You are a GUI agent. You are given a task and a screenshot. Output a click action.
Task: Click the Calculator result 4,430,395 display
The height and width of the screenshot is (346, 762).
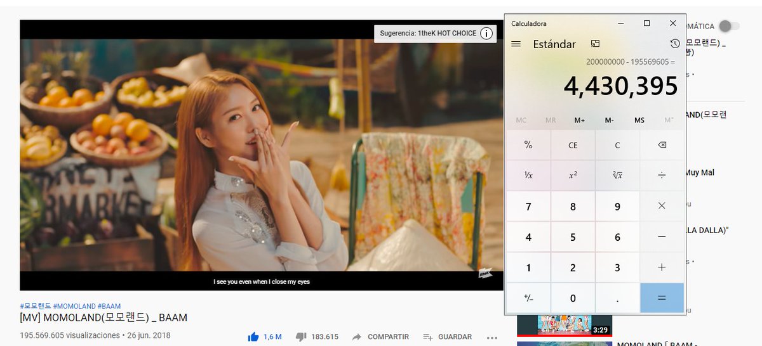[620, 86]
